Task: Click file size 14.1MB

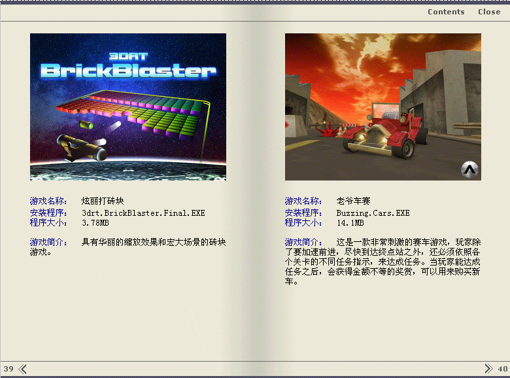Action: [x=350, y=223]
